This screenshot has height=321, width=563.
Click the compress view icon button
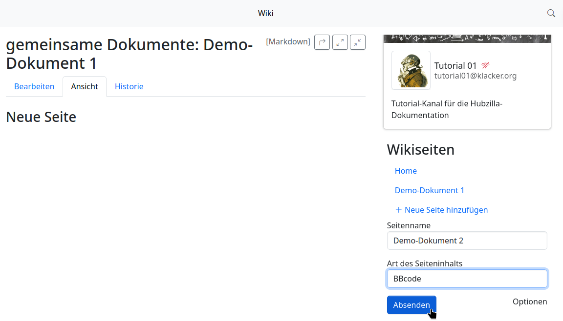[358, 42]
